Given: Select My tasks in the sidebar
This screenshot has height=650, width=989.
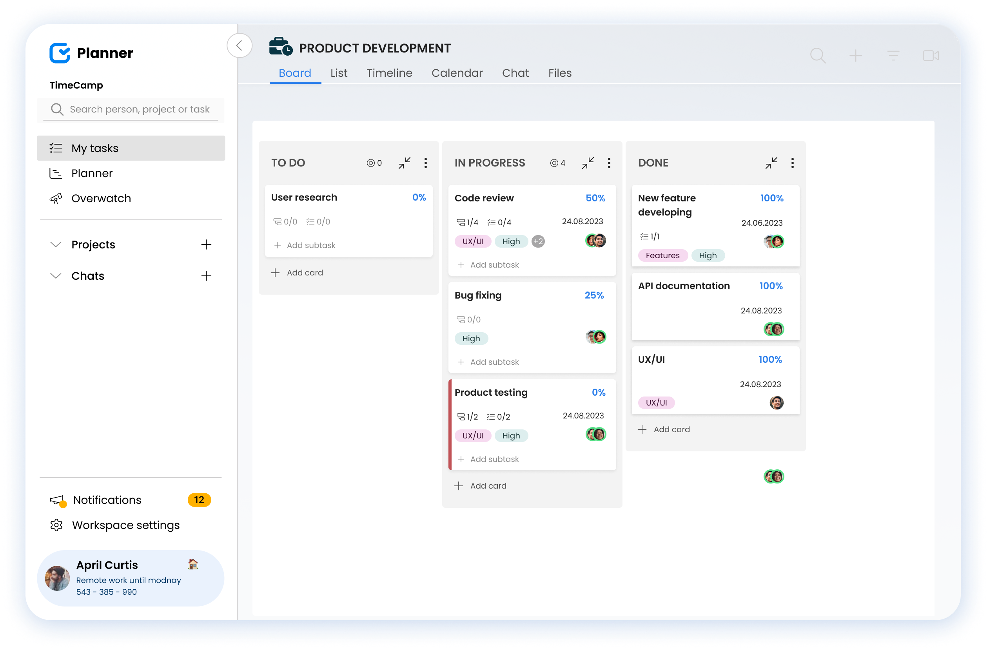Looking at the screenshot, I should [131, 148].
